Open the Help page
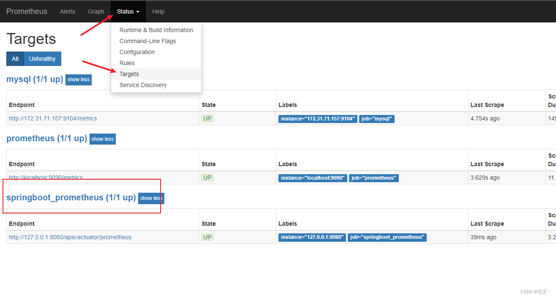This screenshot has height=298, width=556. [158, 11]
